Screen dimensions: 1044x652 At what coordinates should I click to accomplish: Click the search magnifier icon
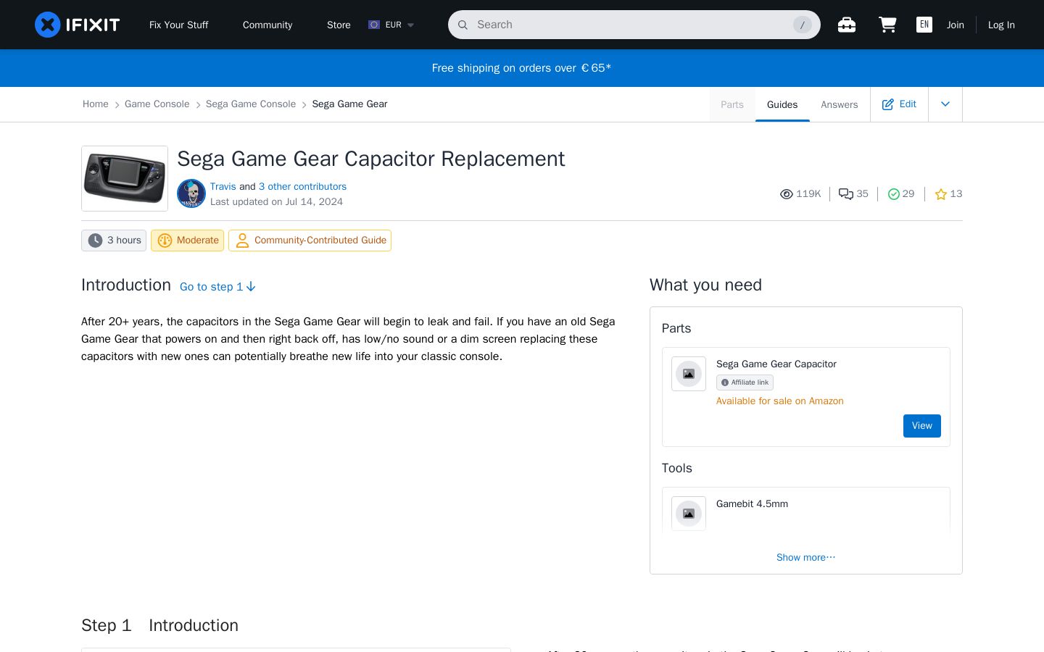point(463,25)
